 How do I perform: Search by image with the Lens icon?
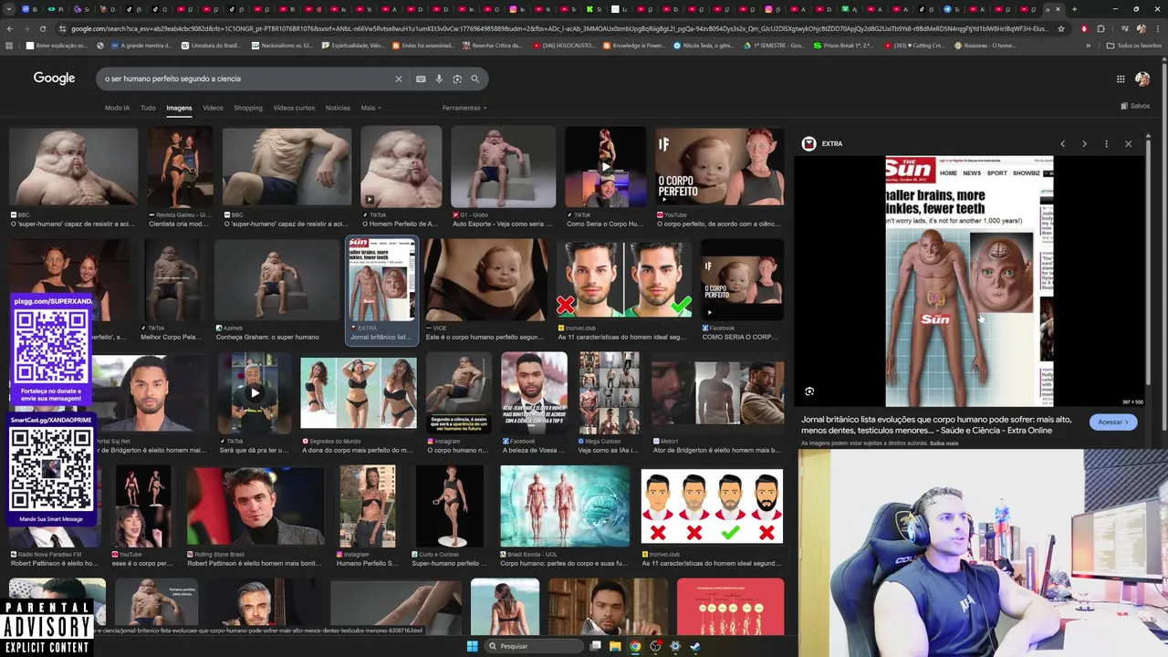tap(457, 78)
